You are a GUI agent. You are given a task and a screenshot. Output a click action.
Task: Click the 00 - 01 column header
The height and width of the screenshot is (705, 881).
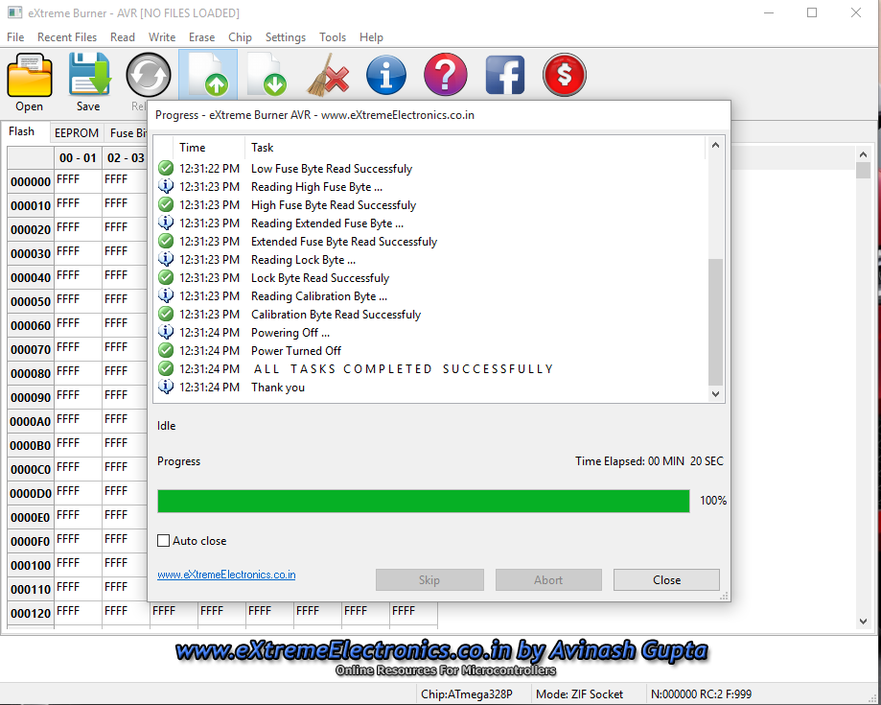[x=78, y=158]
